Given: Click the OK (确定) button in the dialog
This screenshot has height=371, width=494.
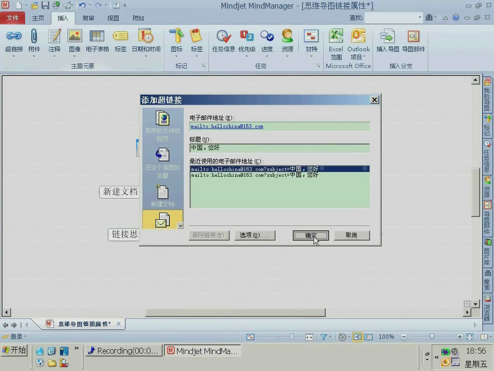Looking at the screenshot, I should tap(311, 235).
